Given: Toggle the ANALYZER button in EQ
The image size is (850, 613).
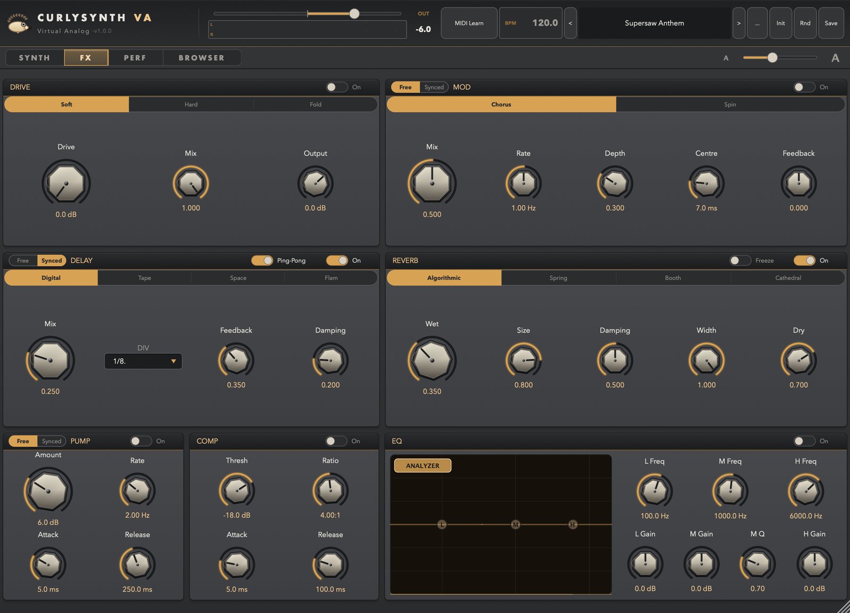Looking at the screenshot, I should [x=422, y=465].
